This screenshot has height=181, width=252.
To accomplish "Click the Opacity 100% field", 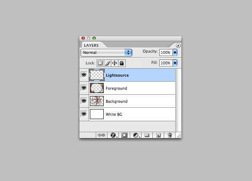I will click(166, 53).
